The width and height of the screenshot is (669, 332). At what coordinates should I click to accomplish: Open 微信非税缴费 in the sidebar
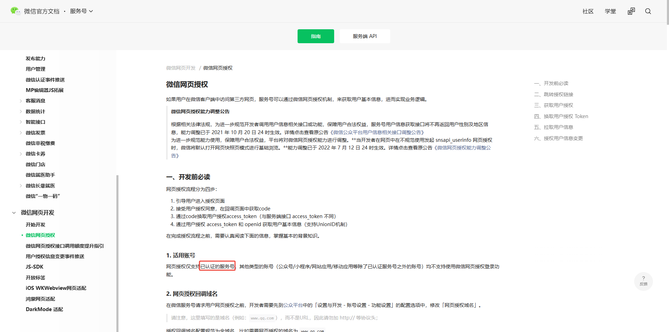coord(40,143)
